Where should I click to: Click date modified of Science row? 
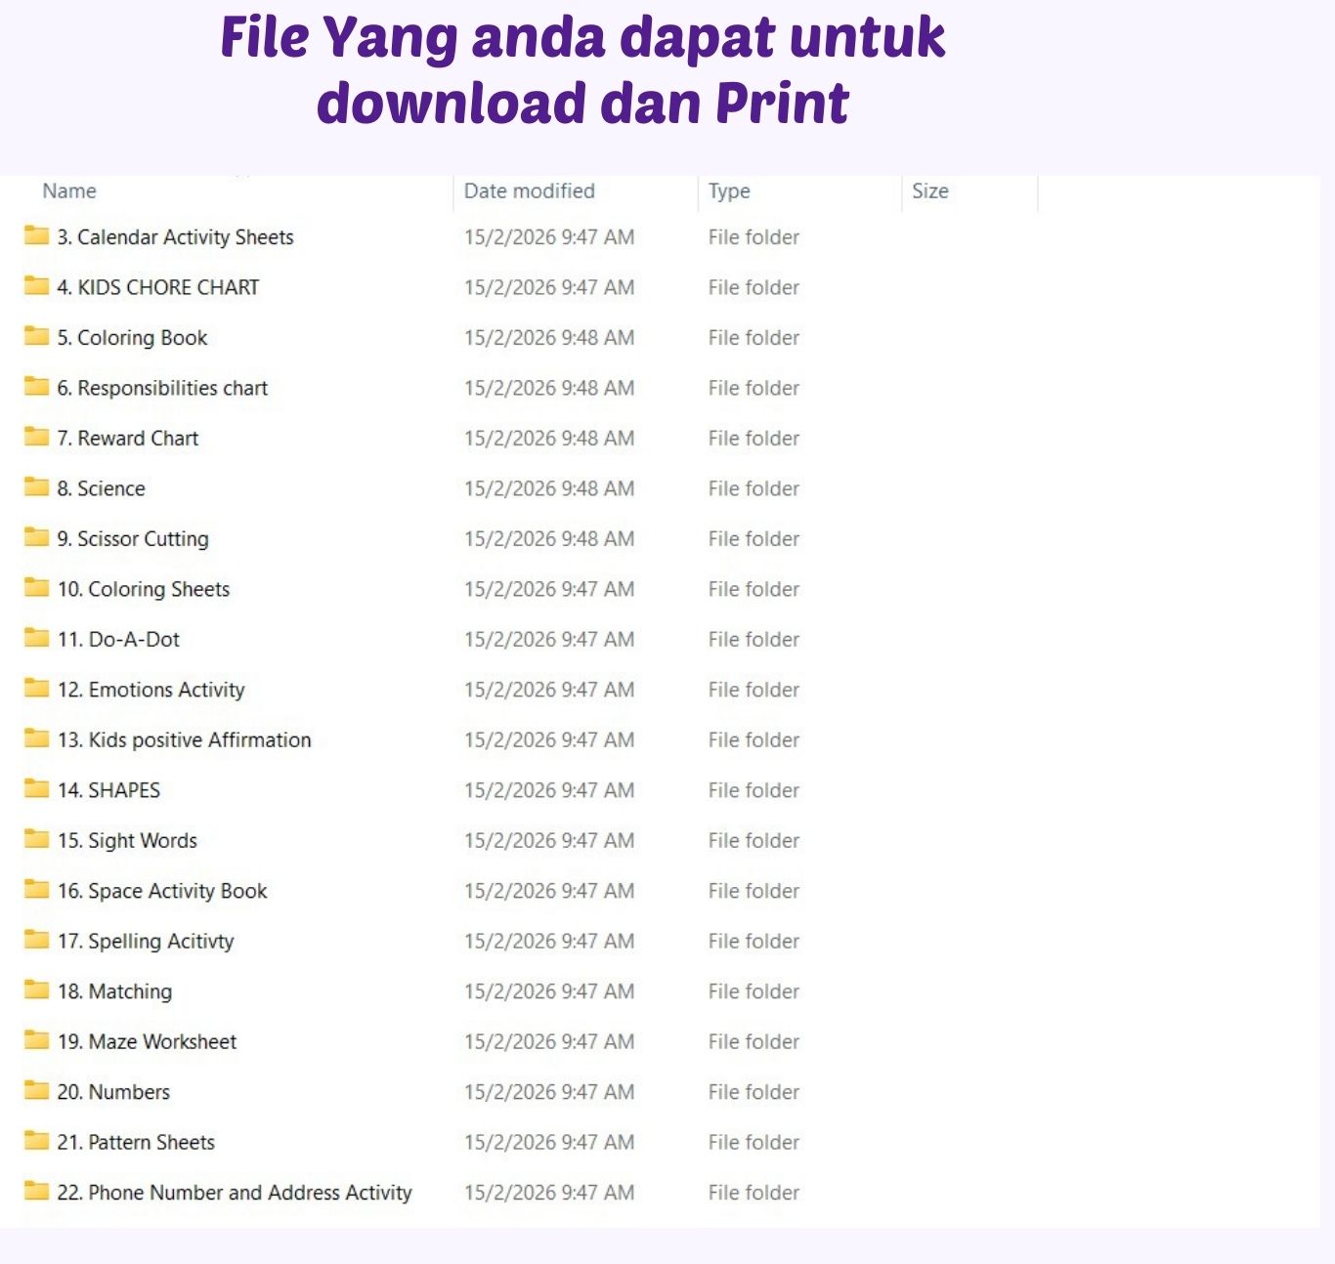click(x=549, y=488)
